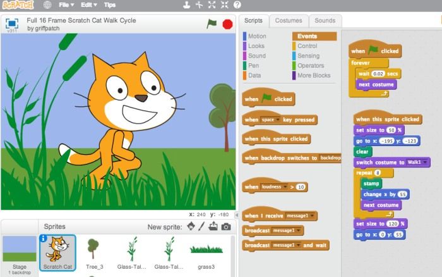
Task: Click the author text by griffpatch
Action: (x=44, y=28)
